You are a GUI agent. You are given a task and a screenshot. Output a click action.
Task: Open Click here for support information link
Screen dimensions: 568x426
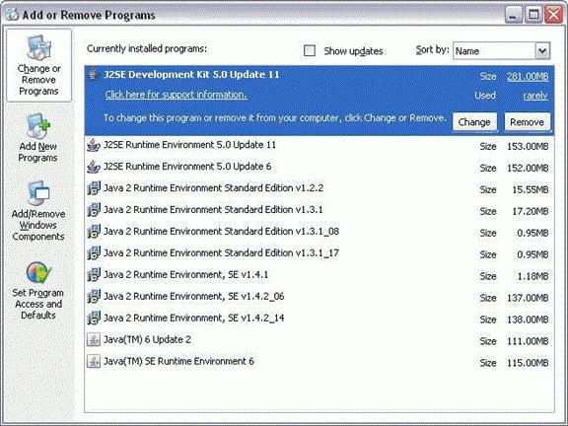coord(177,95)
